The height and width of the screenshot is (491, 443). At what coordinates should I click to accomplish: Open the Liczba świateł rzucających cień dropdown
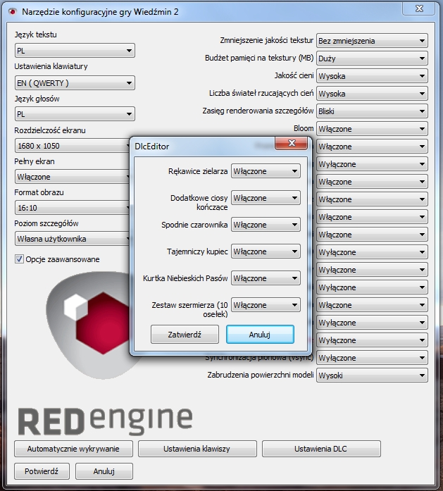[372, 94]
